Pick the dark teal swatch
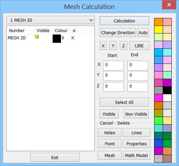 [159, 136]
